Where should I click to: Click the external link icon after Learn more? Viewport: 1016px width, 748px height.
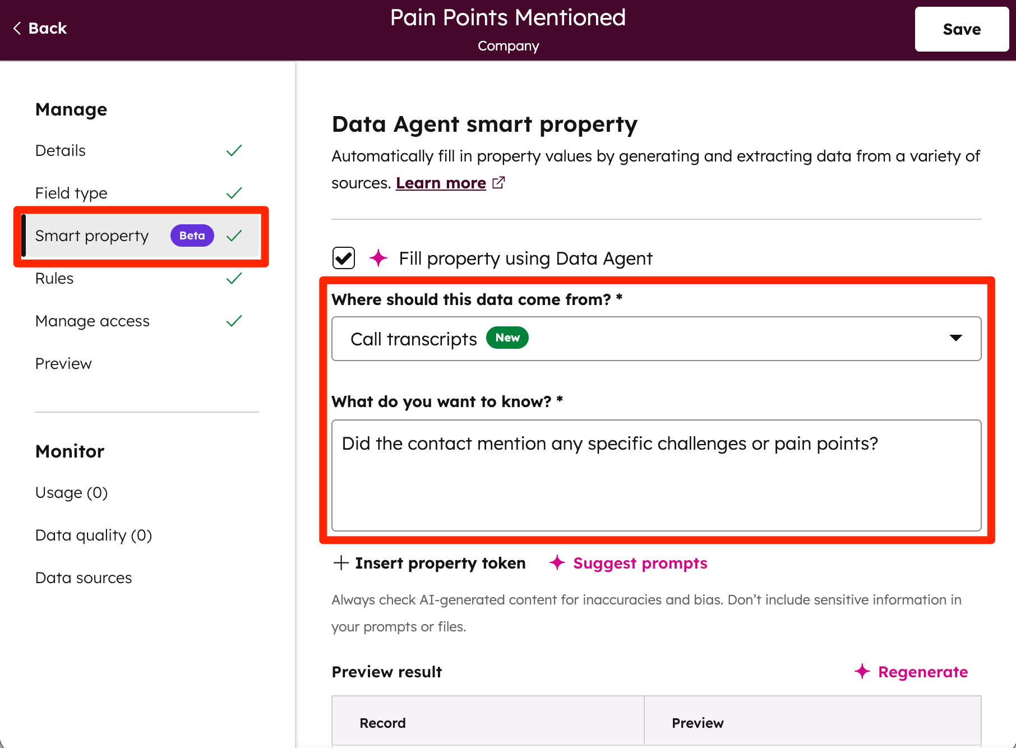coord(498,182)
